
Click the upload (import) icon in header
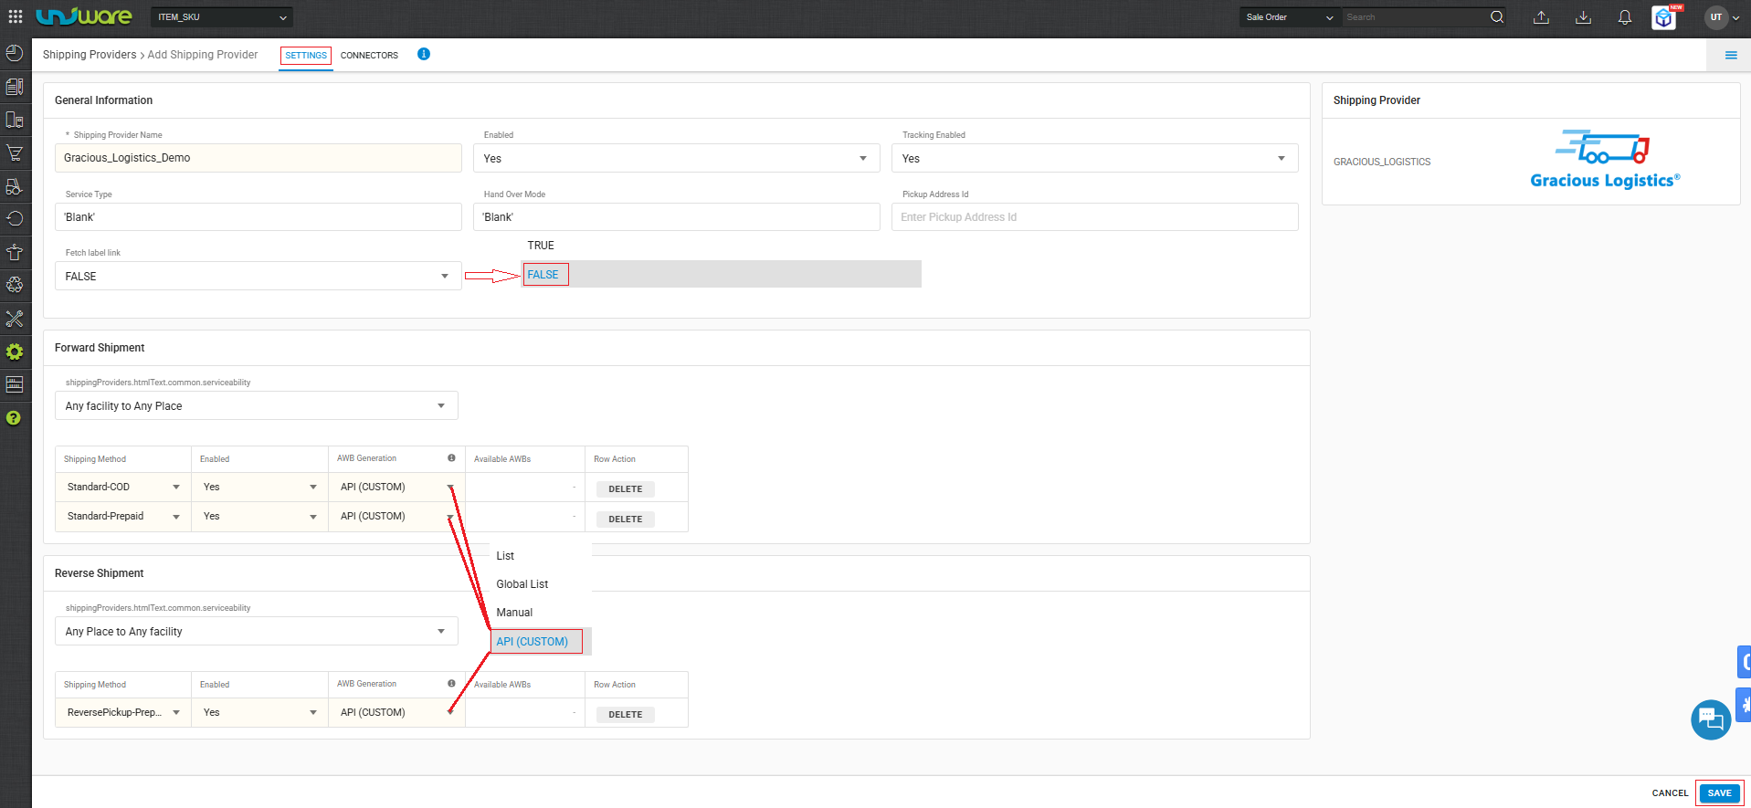1541,17
